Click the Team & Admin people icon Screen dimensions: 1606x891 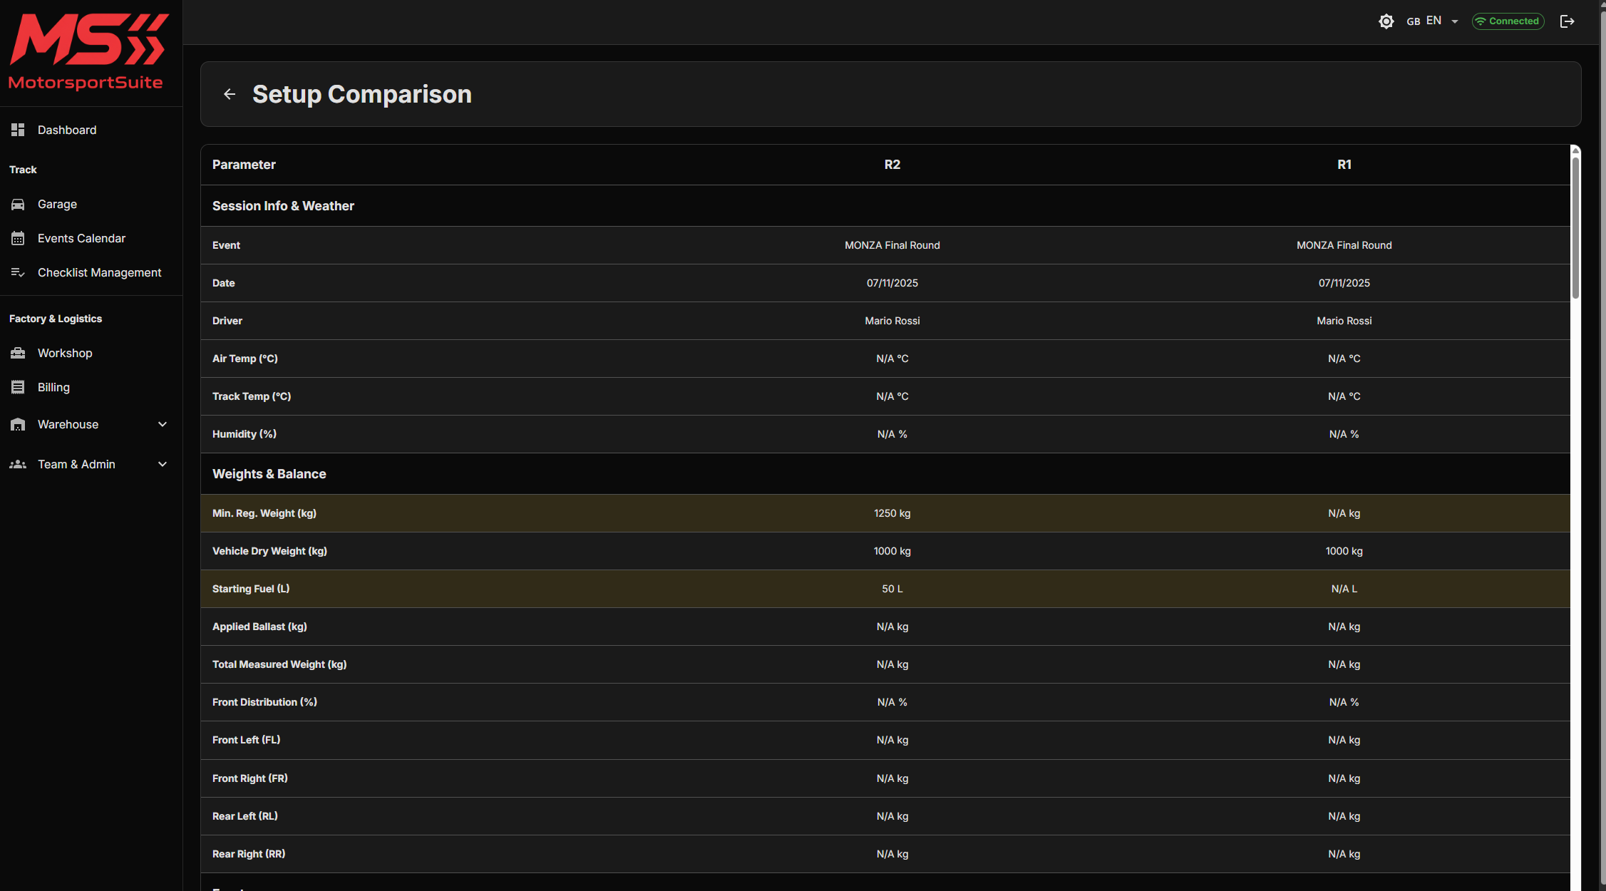click(x=18, y=465)
